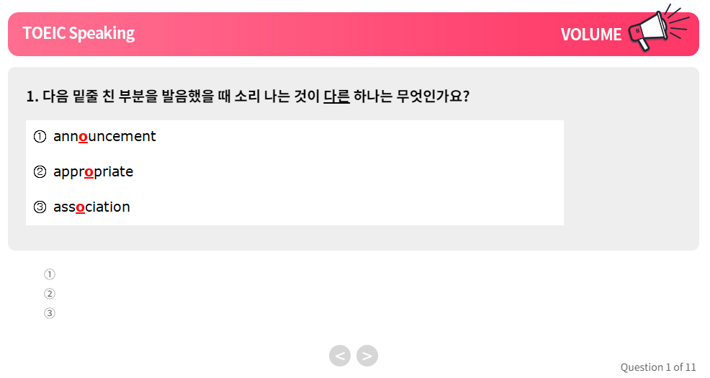Click circled ① beside announcement
Screen dimensions: 710x378
click(40, 136)
